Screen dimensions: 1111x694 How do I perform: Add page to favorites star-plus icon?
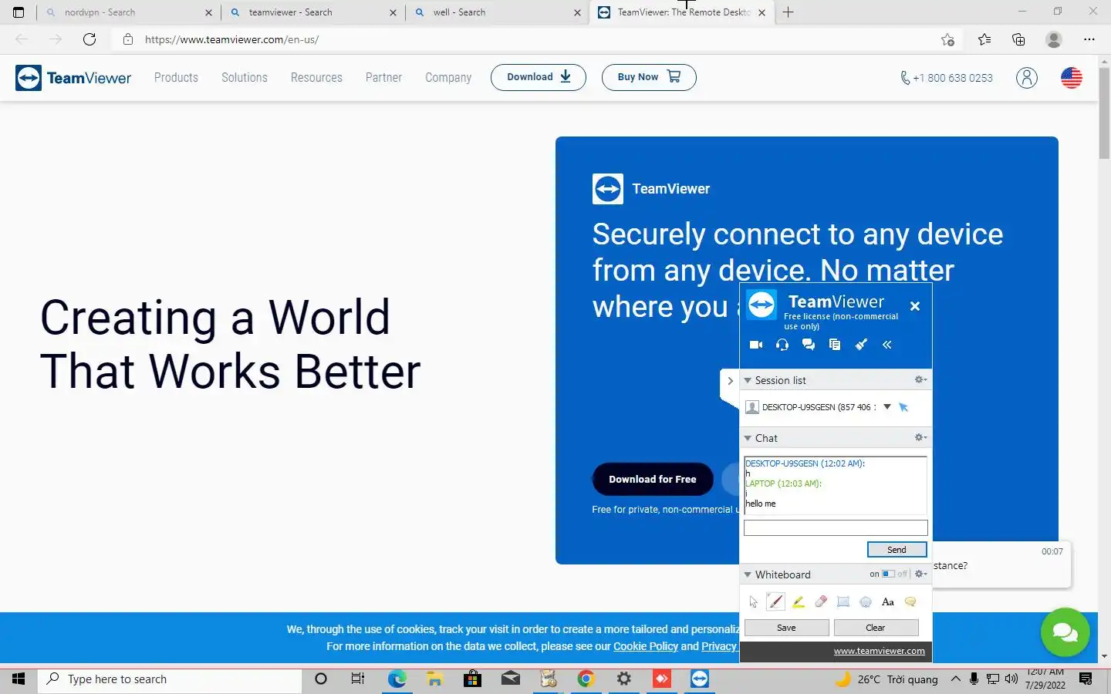[948, 39]
